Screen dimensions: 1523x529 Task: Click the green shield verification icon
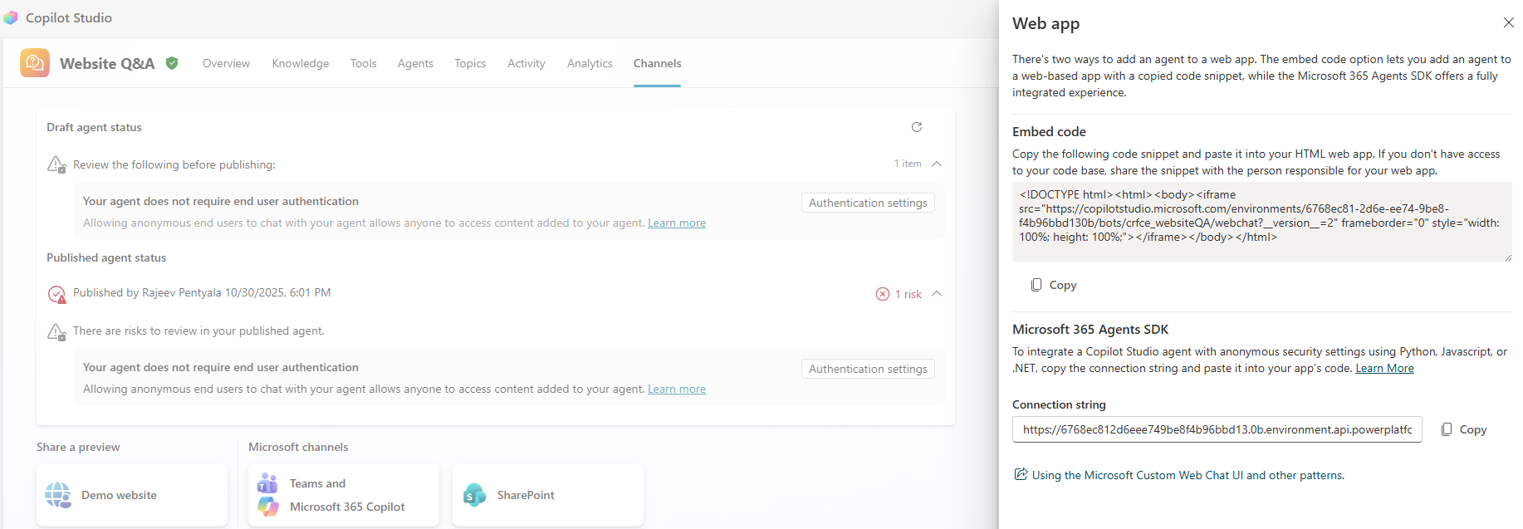click(x=172, y=63)
